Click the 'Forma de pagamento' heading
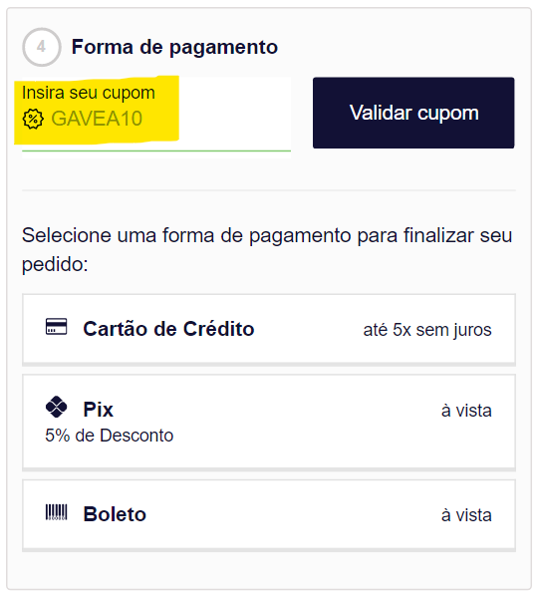Image resolution: width=540 pixels, height=596 pixels. 174,48
